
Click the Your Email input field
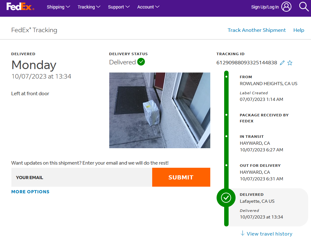(x=81, y=177)
